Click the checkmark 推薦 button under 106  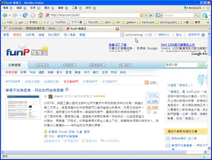[153, 101]
